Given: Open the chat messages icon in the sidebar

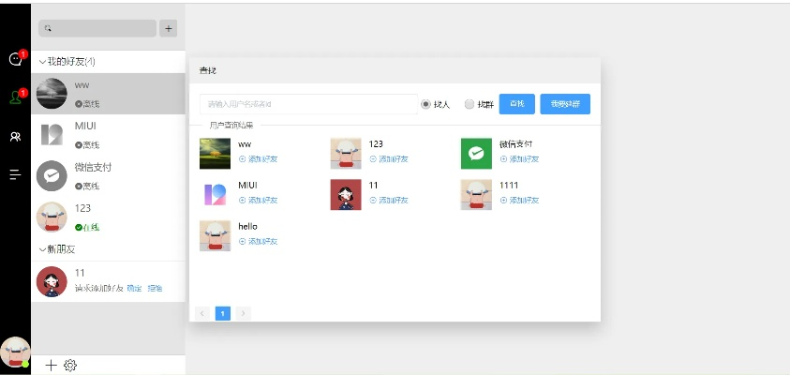Looking at the screenshot, I should (x=15, y=59).
